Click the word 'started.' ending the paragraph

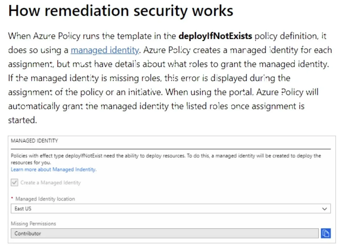23,120
